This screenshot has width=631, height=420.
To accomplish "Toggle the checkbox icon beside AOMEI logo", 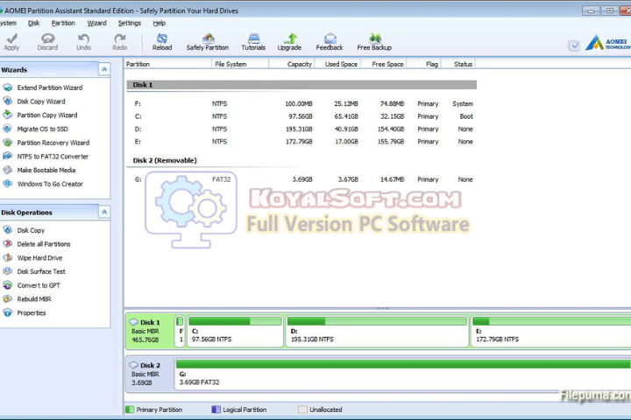I will 574,45.
